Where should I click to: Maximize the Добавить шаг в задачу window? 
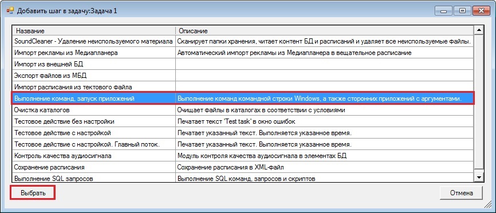(x=462, y=11)
